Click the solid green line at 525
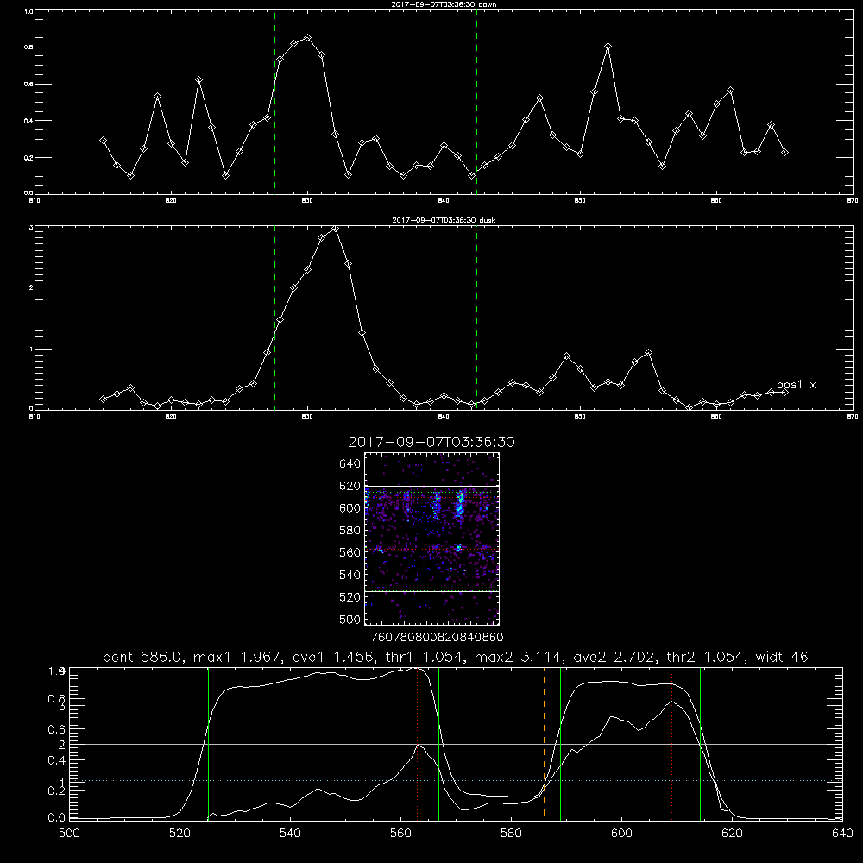This screenshot has width=863, height=863. click(208, 744)
